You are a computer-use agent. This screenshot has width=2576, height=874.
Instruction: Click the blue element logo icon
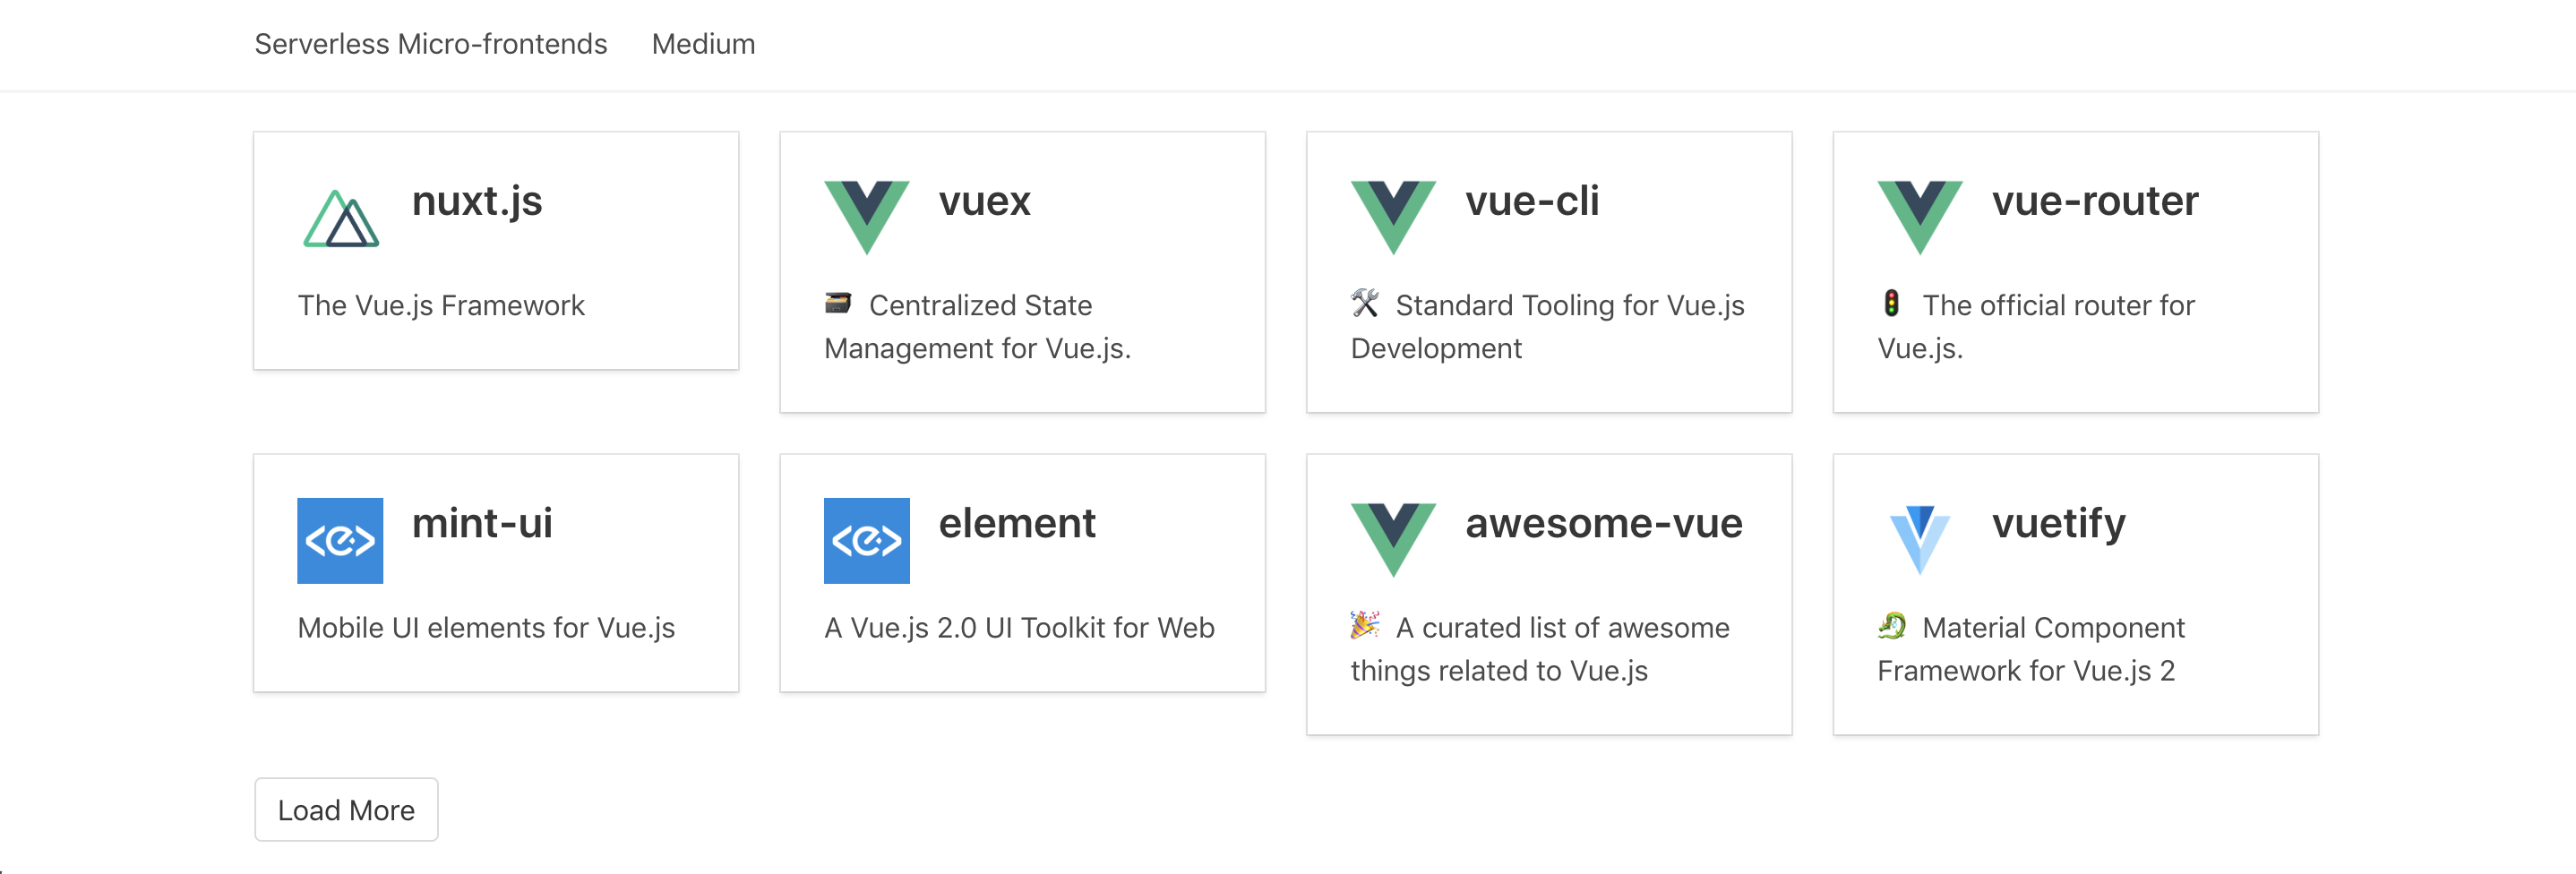point(866,540)
